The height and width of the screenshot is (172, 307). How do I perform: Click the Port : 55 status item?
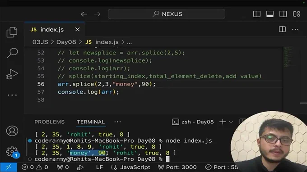[x=221, y=167]
